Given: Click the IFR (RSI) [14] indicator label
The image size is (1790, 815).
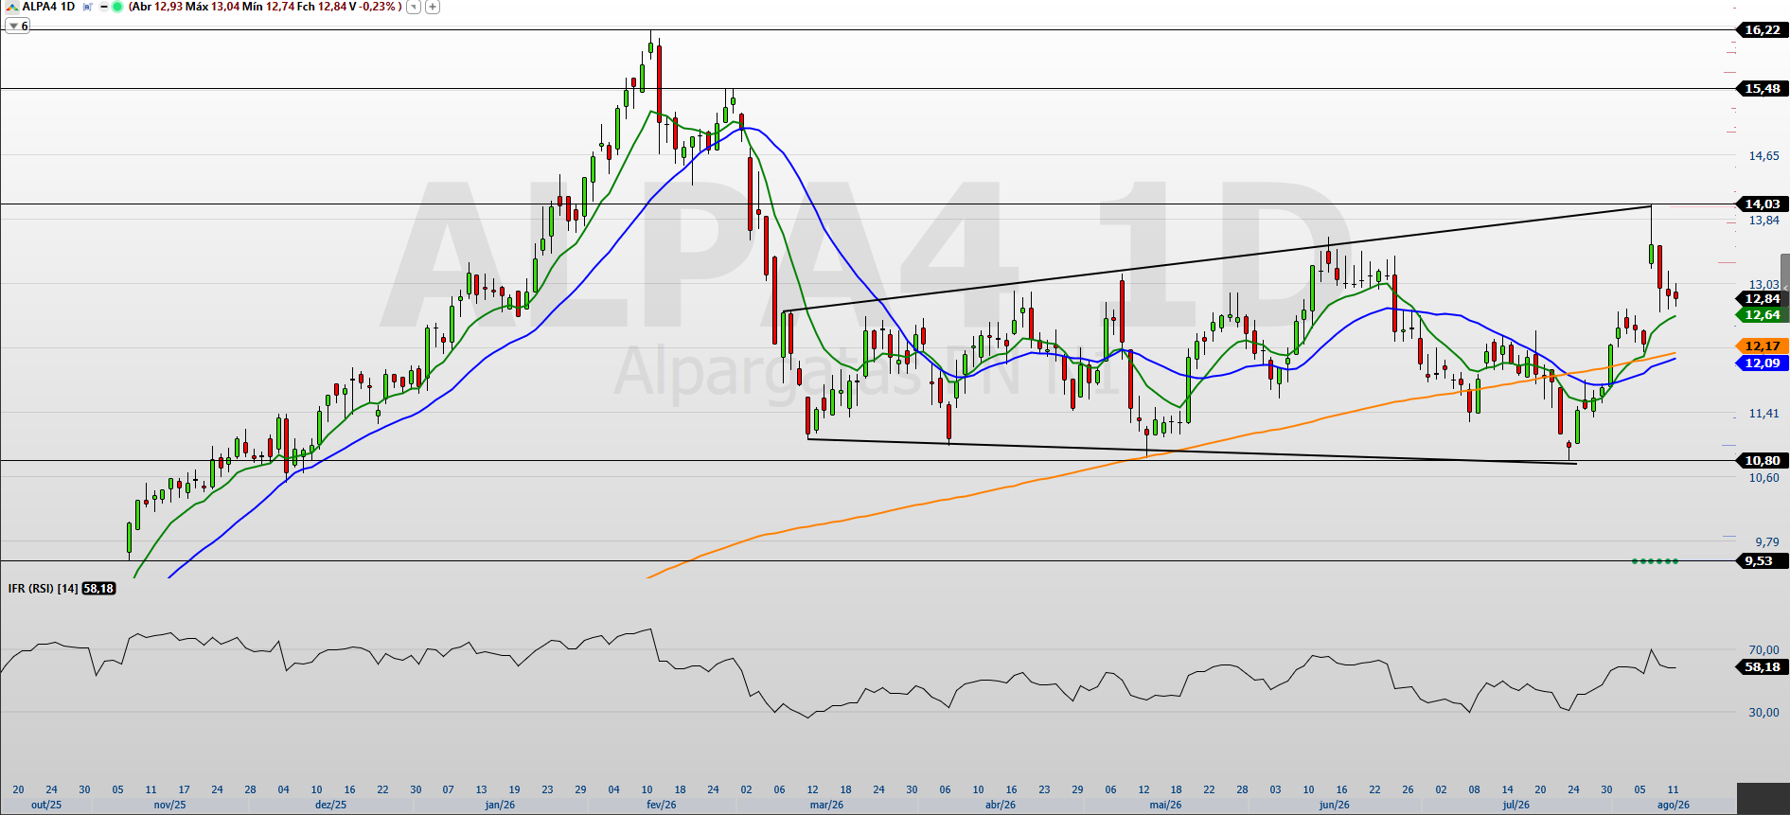Looking at the screenshot, I should pos(43,589).
